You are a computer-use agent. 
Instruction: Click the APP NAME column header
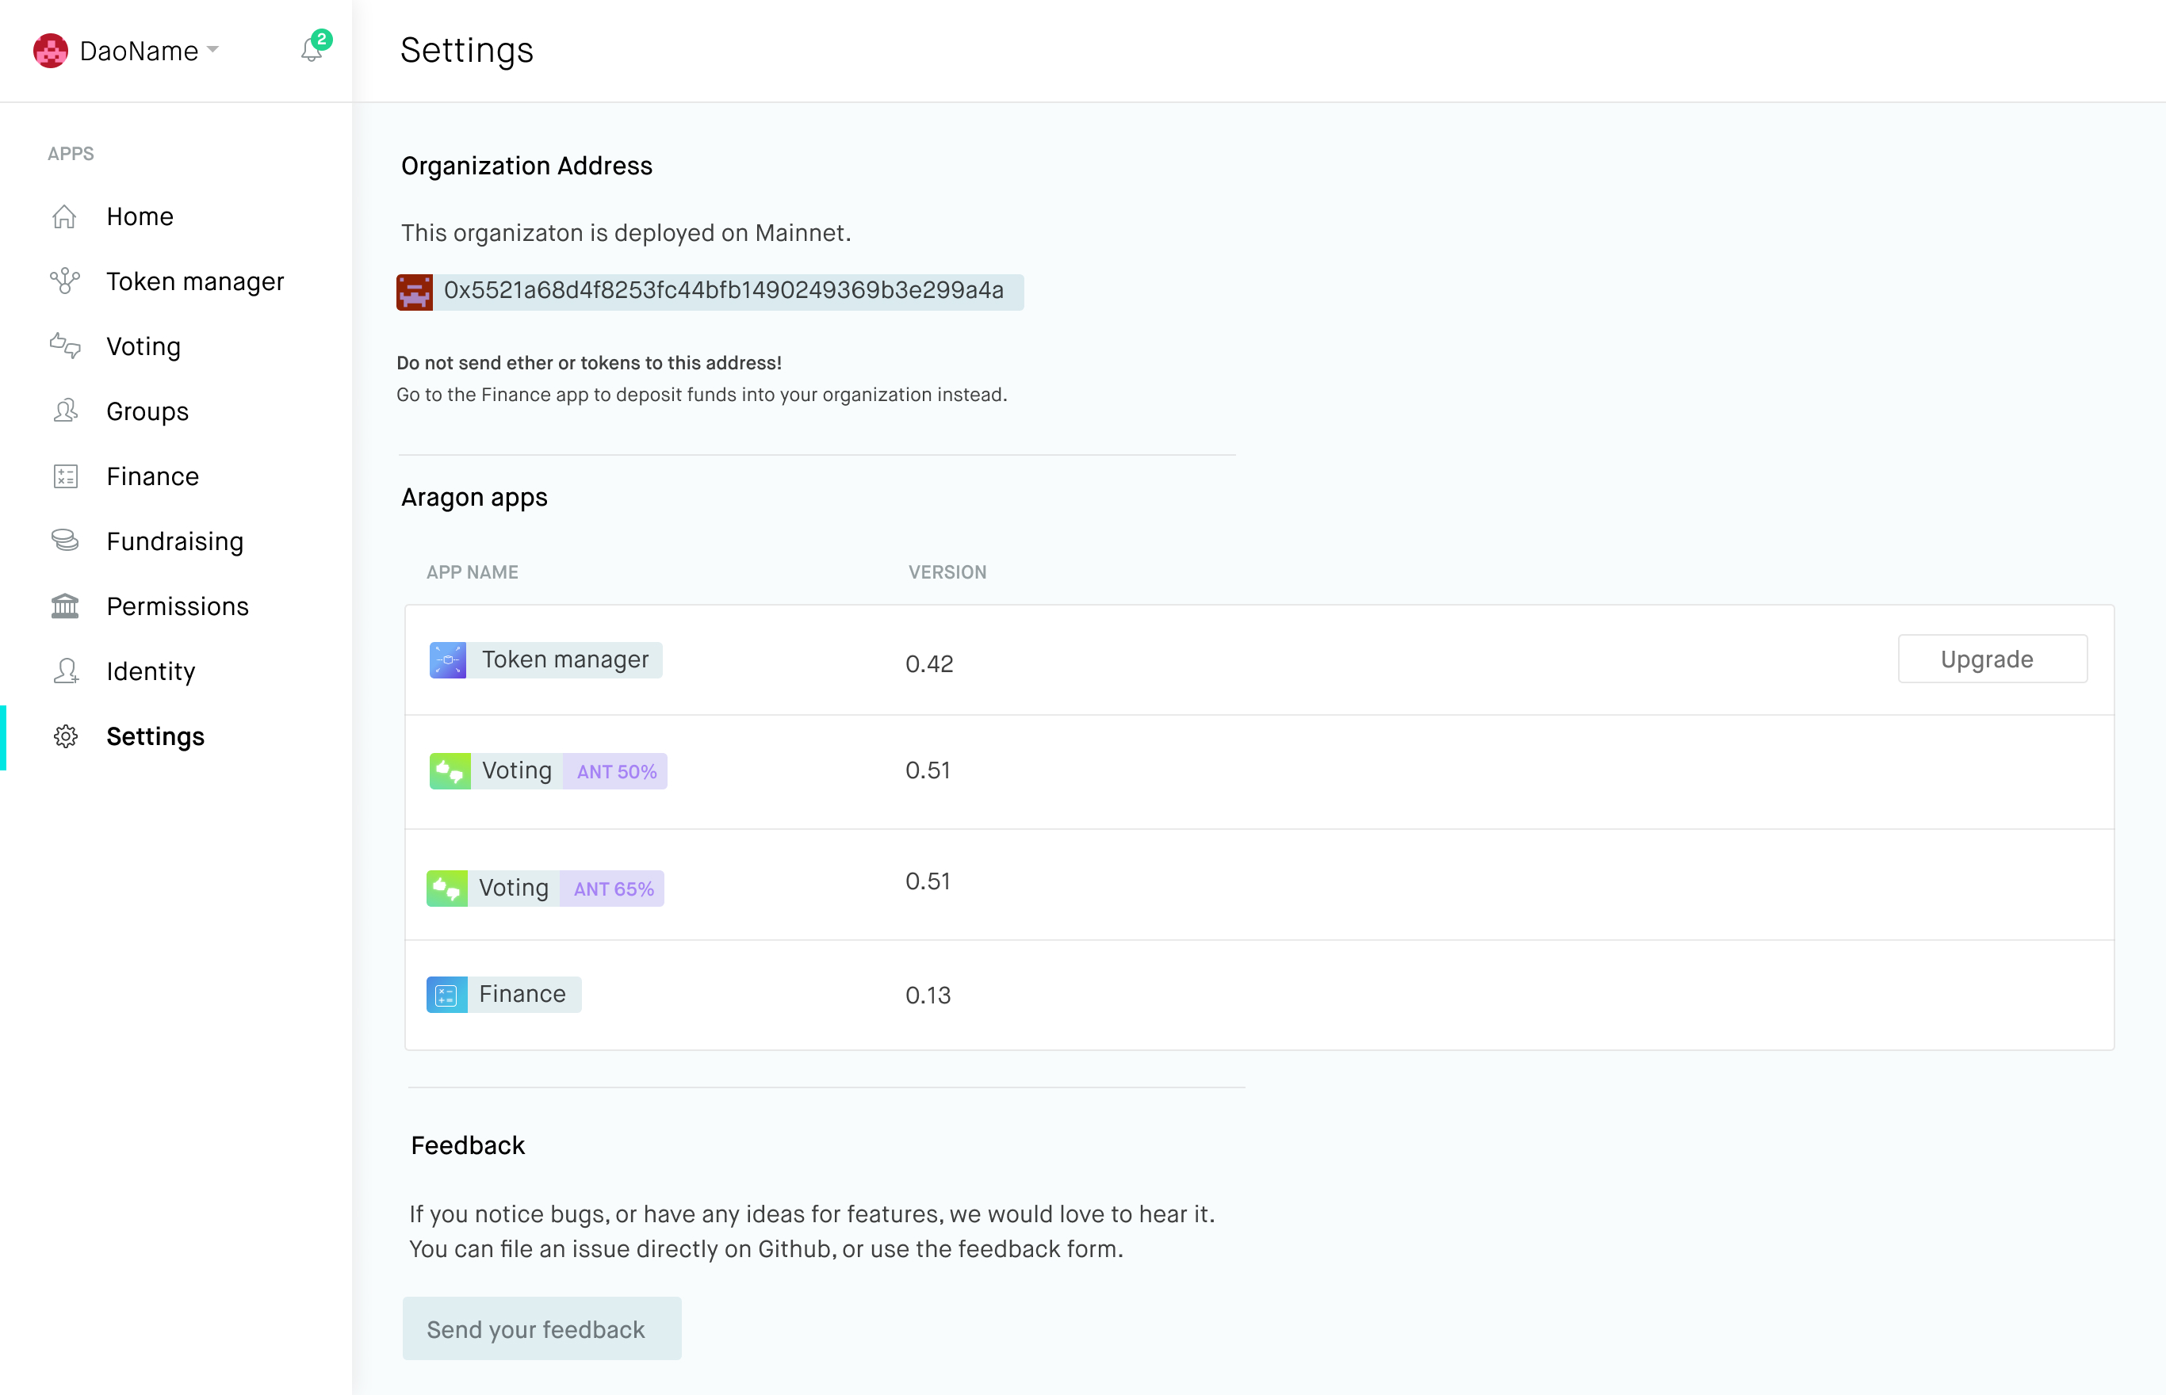(x=472, y=572)
